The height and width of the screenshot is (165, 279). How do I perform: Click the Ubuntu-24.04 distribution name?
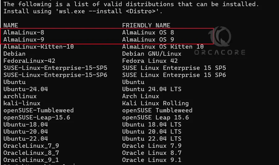point(26,89)
